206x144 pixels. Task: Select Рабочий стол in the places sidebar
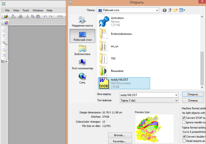coord(82,36)
